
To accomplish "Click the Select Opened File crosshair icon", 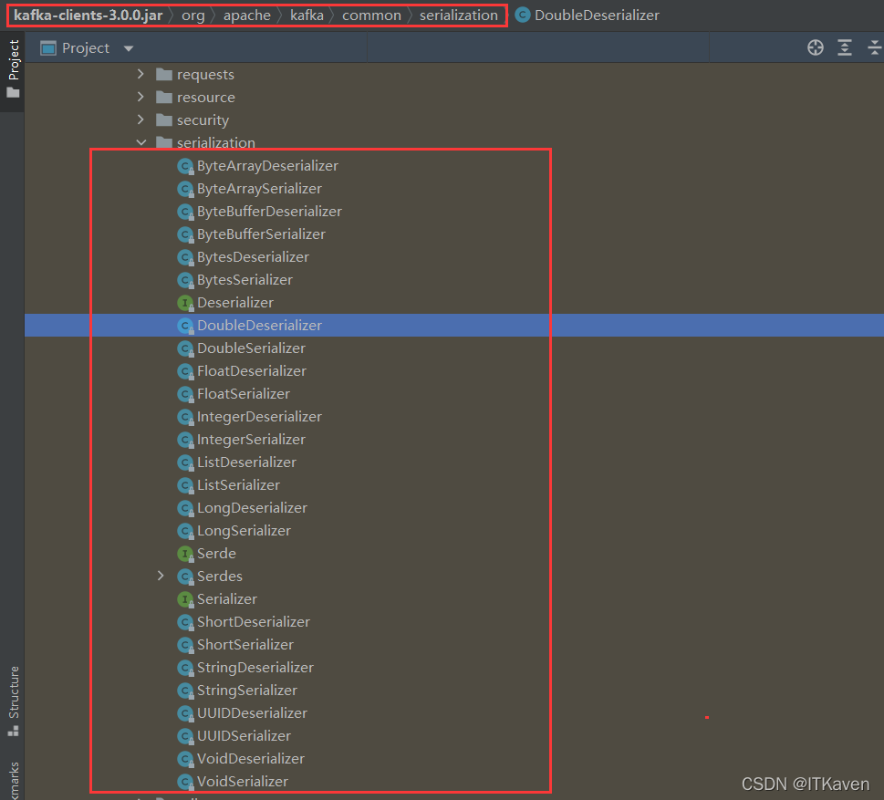I will [815, 47].
